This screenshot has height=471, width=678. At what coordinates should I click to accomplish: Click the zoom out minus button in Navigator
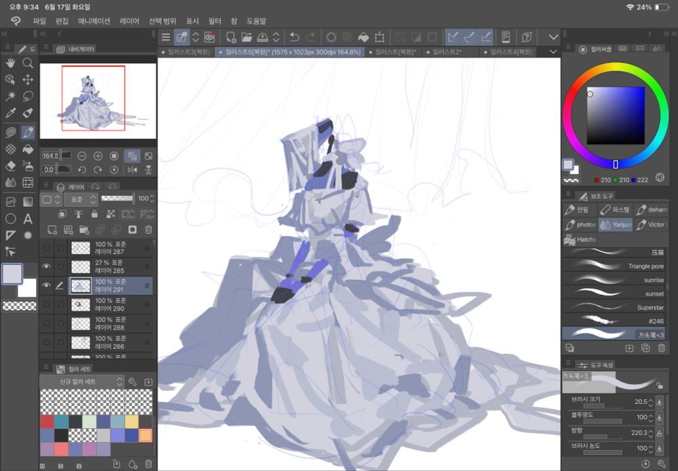(82, 156)
